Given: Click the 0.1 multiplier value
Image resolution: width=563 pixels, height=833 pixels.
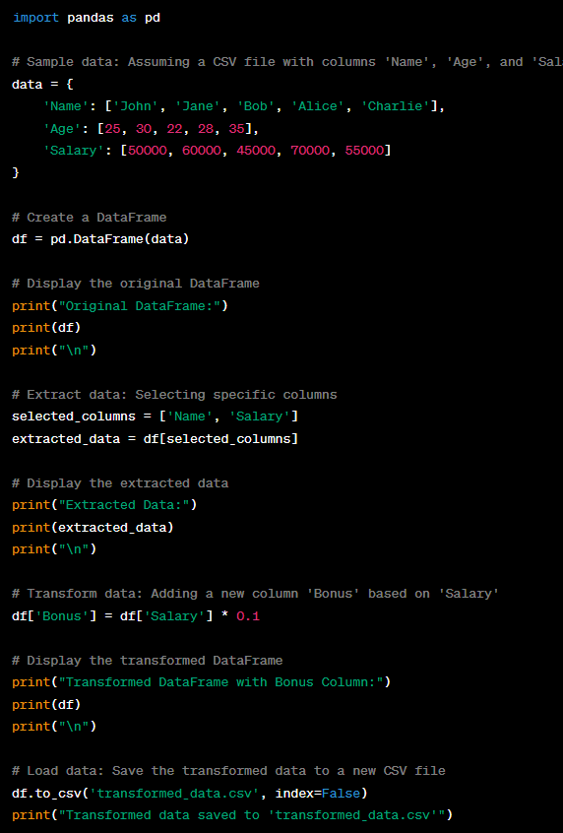Looking at the screenshot, I should pyautogui.click(x=248, y=616).
